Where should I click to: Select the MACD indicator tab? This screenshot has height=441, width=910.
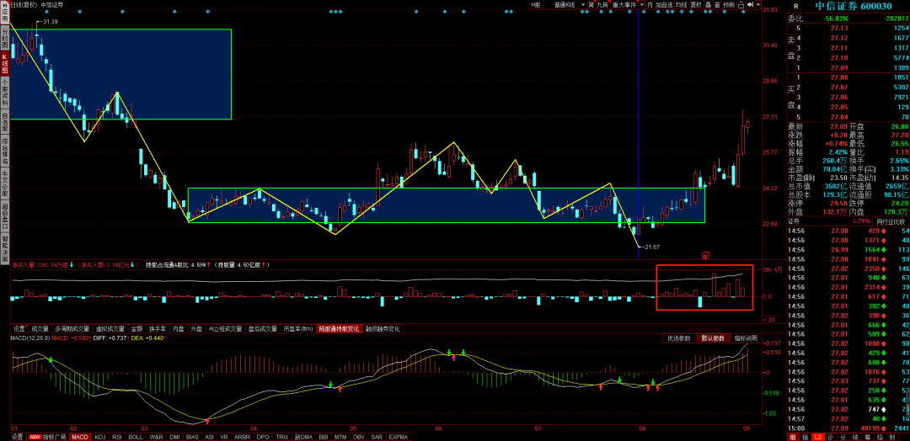[x=79, y=437]
